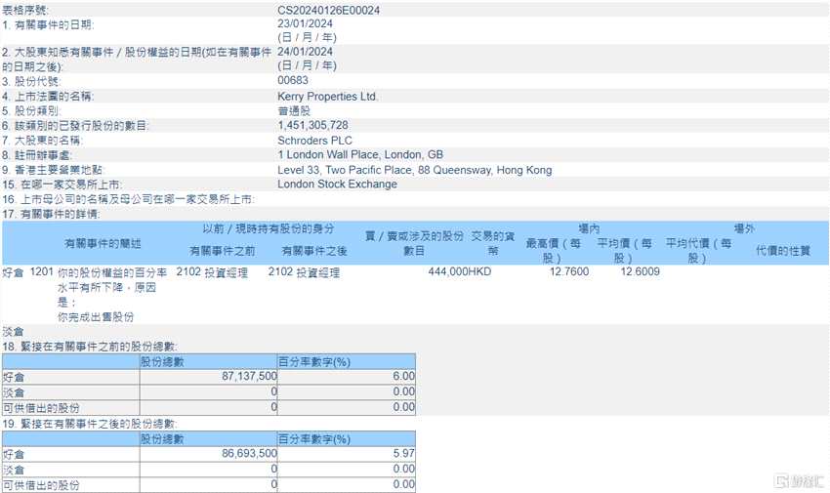Viewport: 830px width, 493px height.
Task: Click the 你完成出售股份 reason text
Action: tap(96, 317)
